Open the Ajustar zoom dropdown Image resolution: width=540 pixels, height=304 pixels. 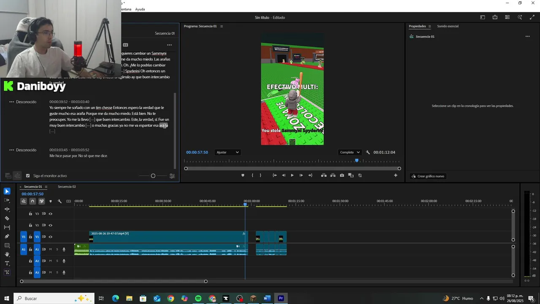click(x=227, y=152)
